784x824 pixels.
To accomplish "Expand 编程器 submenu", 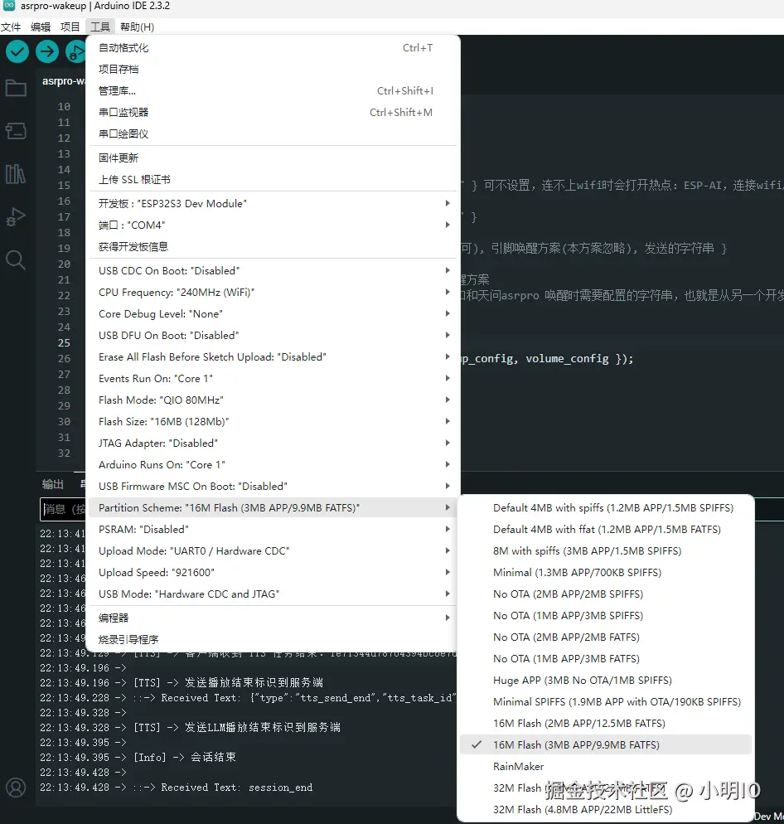I will [273, 618].
